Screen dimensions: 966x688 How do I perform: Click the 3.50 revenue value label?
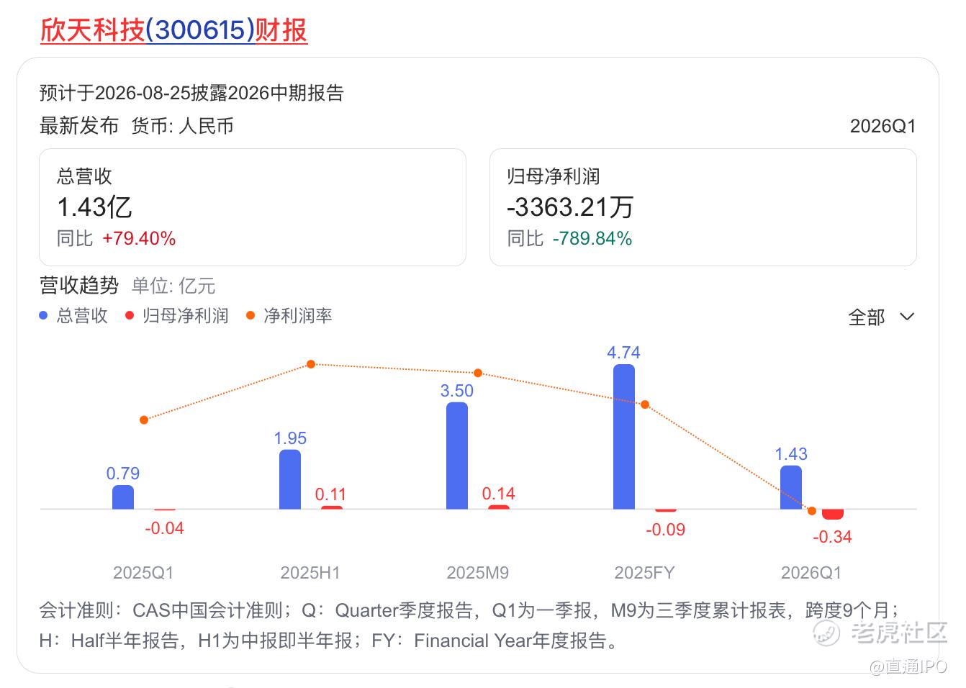[x=457, y=391]
